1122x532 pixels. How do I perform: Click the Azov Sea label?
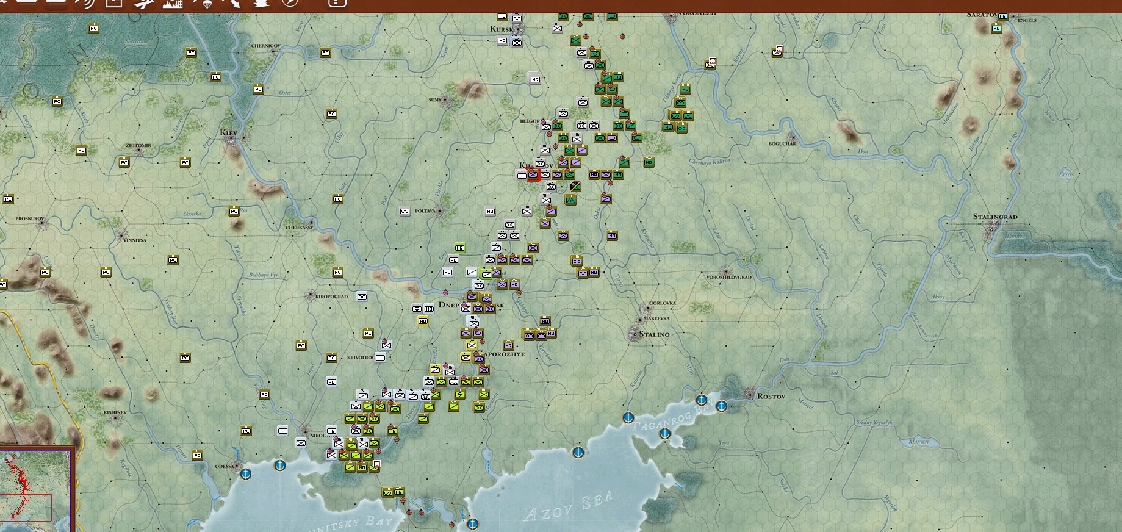point(568,505)
